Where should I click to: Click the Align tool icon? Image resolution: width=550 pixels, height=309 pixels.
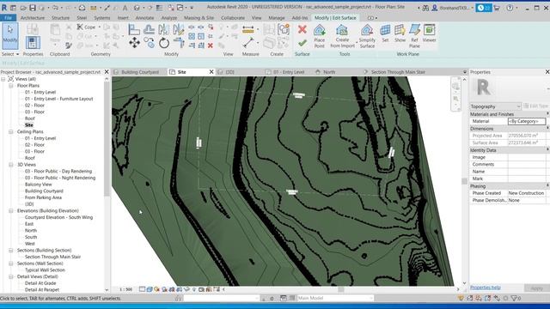pos(134,30)
